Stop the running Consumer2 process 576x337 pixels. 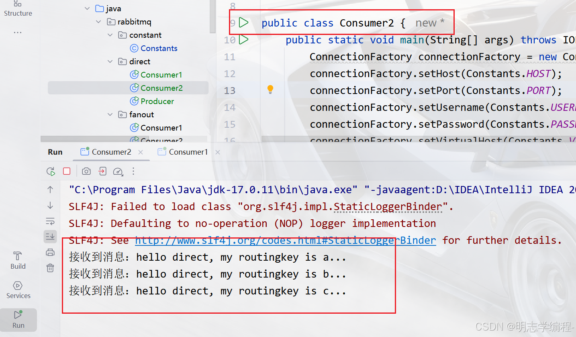tap(67, 172)
